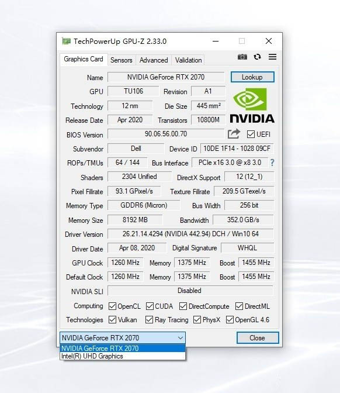340x393 pixels.
Task: Open the Sensors tab
Action: (x=122, y=60)
